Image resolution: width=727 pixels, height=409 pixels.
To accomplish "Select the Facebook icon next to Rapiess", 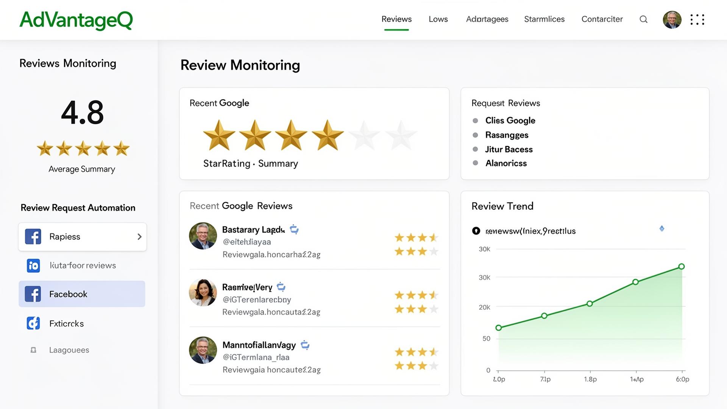I will [33, 237].
